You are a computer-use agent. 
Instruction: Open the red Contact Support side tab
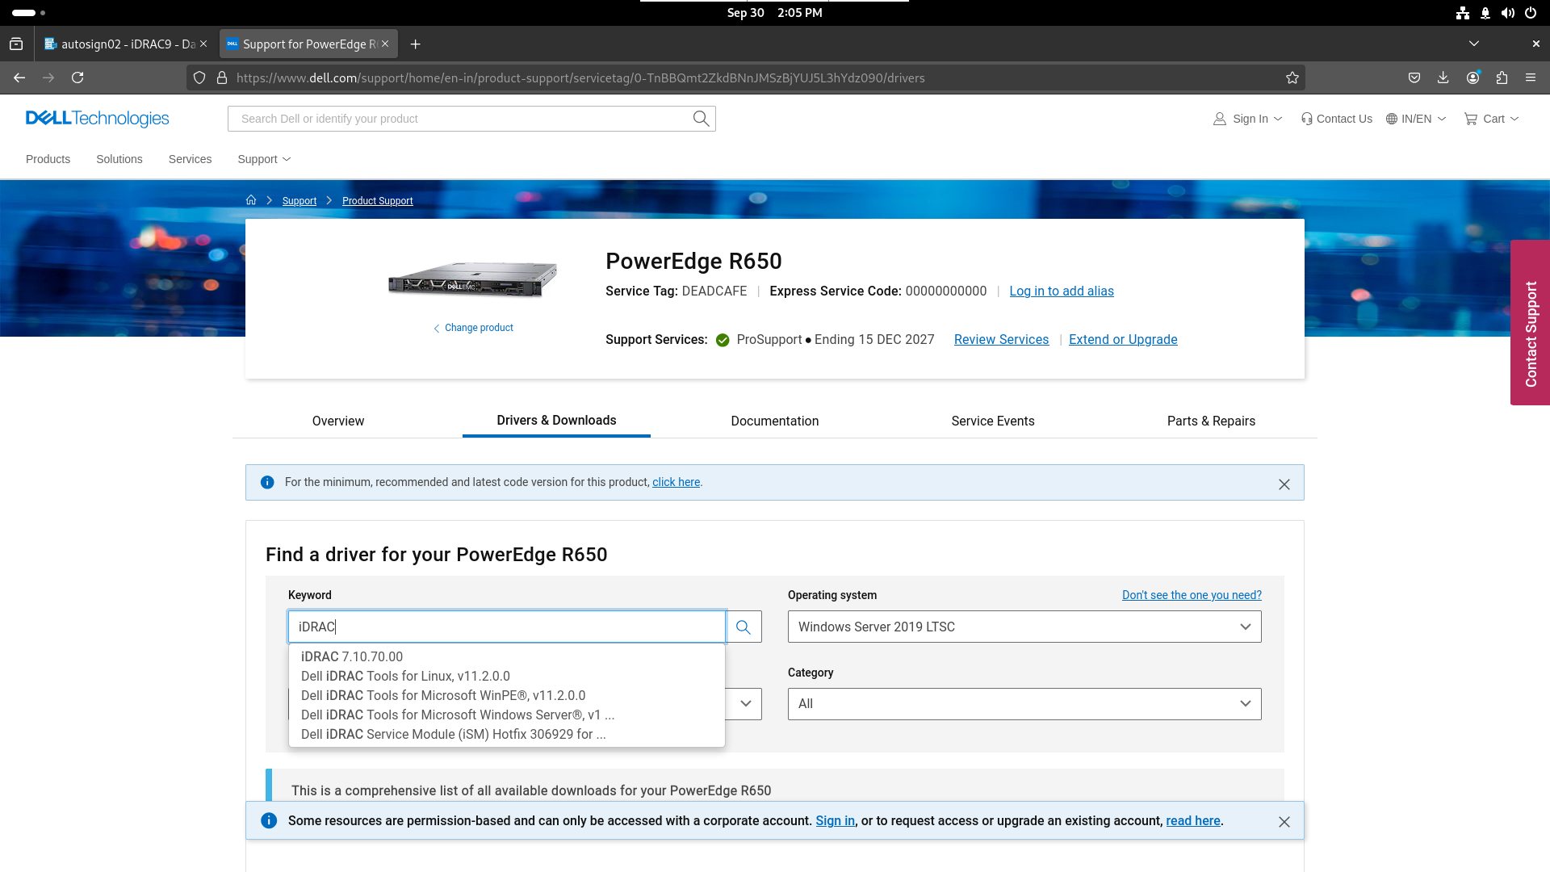(x=1530, y=322)
